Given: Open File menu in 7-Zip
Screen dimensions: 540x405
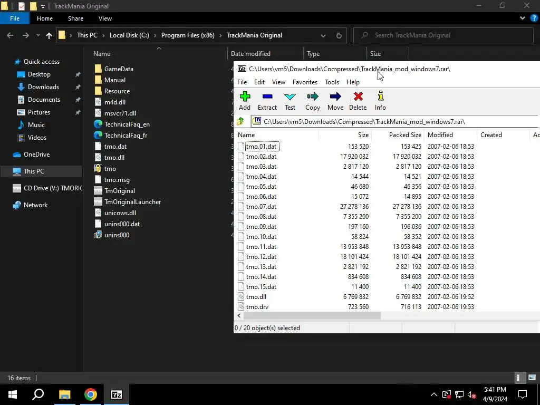Looking at the screenshot, I should click(x=242, y=82).
